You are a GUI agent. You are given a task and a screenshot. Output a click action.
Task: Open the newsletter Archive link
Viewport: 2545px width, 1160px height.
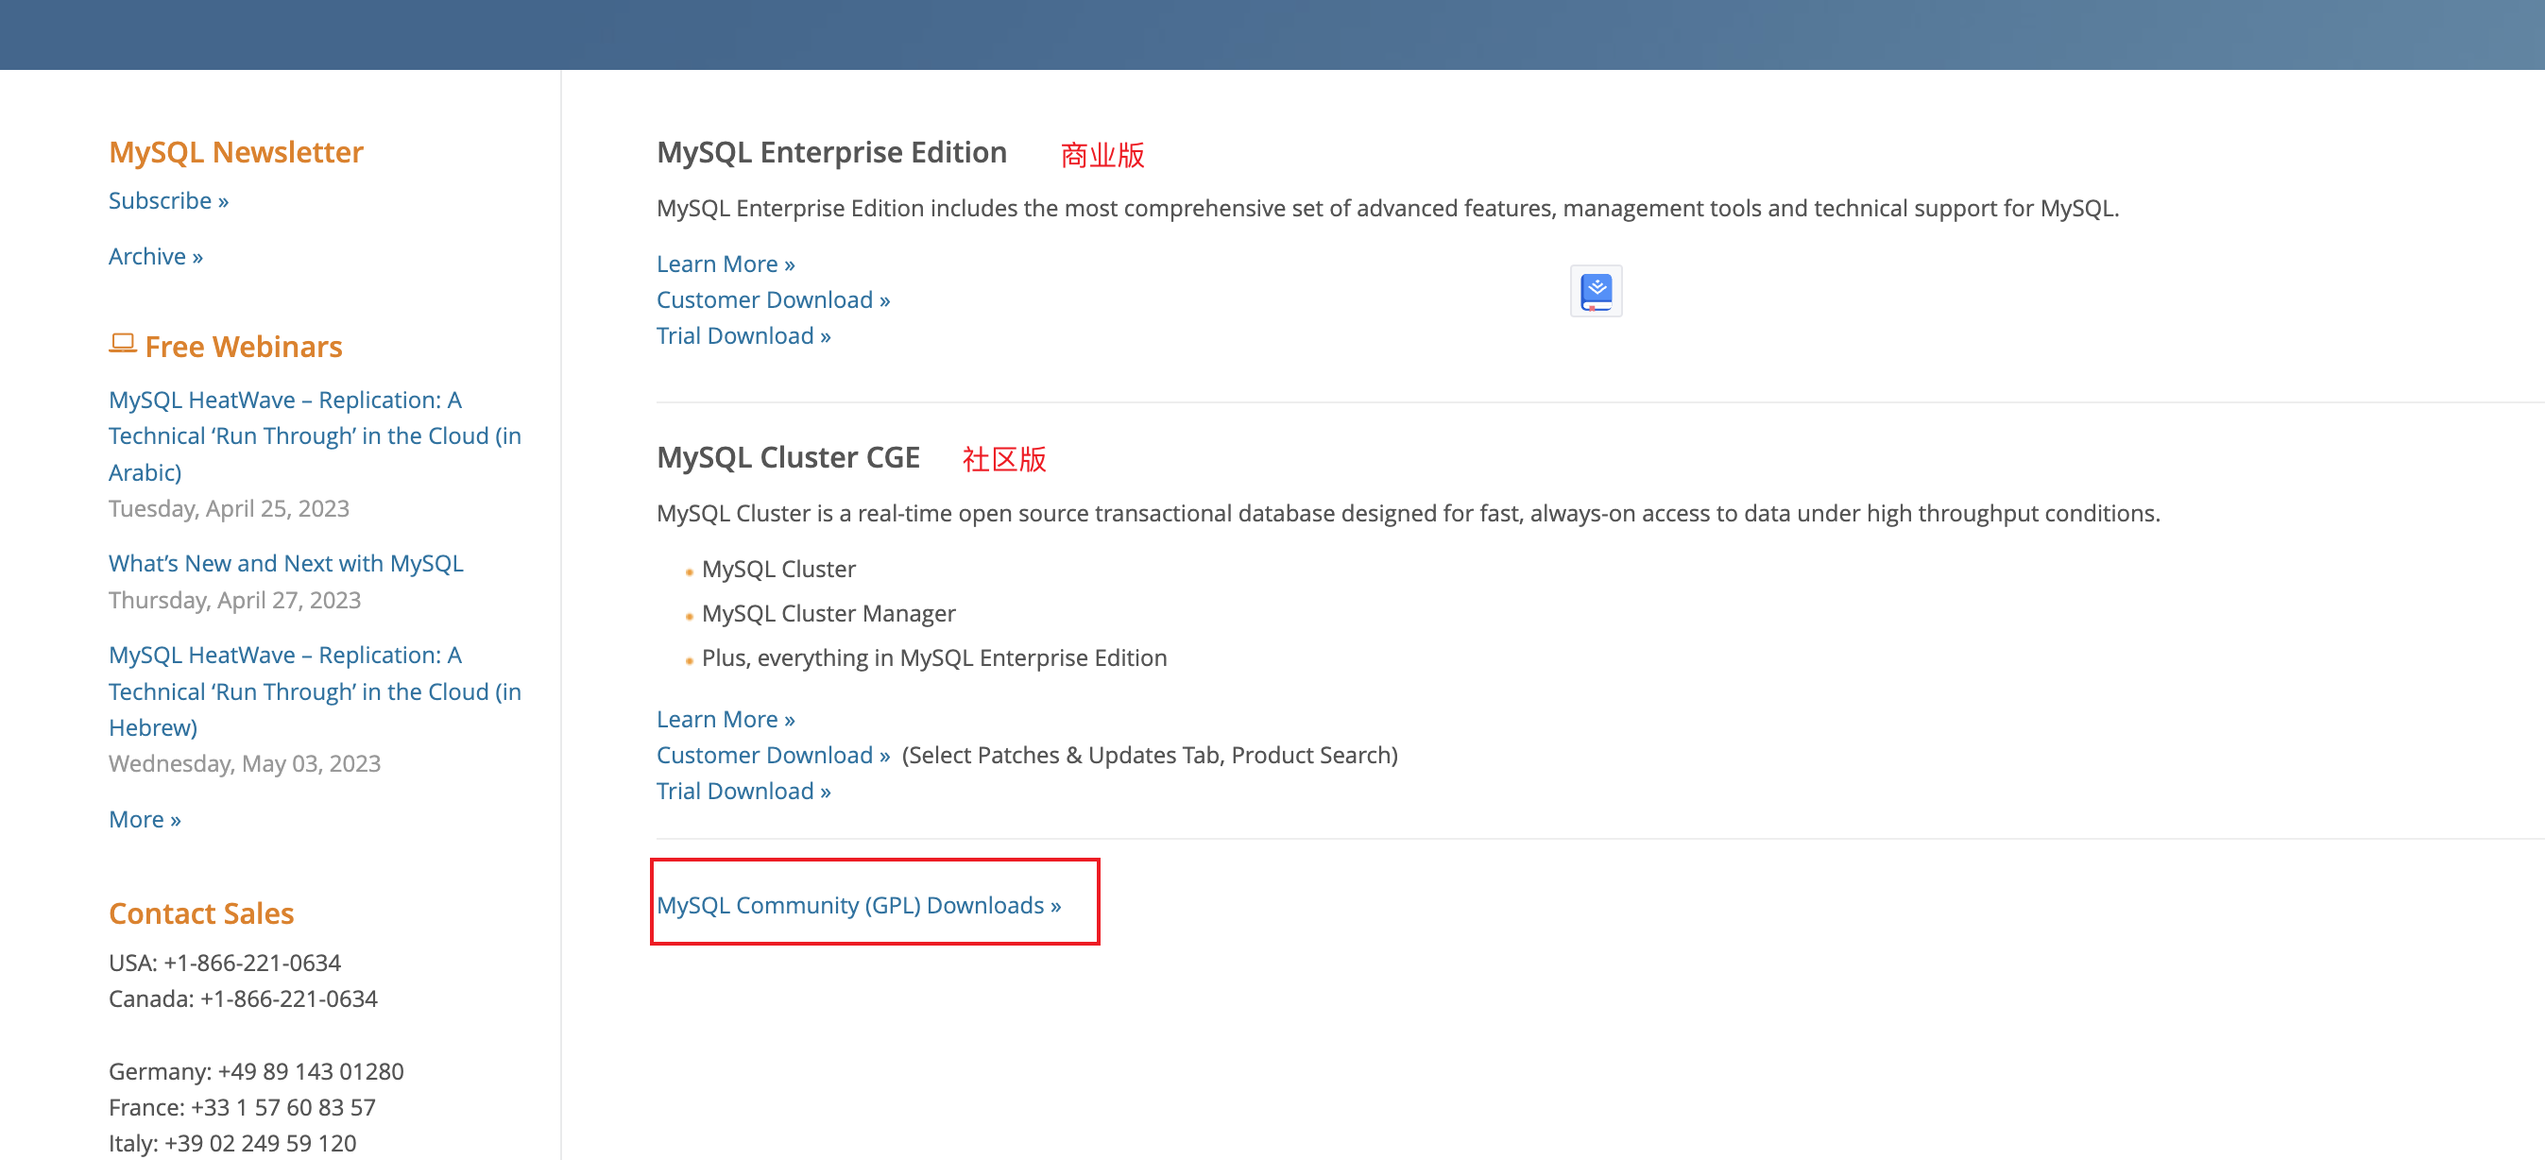tap(155, 256)
